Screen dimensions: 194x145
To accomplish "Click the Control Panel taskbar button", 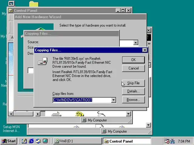I will [127, 141].
